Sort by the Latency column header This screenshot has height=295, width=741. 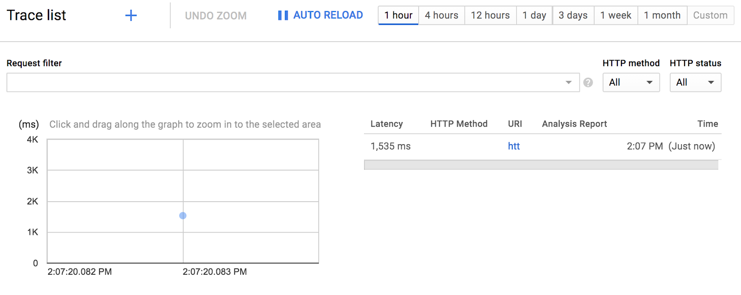point(387,124)
